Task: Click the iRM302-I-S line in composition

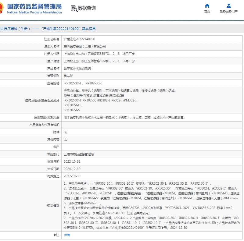Action: [x=72, y=110]
